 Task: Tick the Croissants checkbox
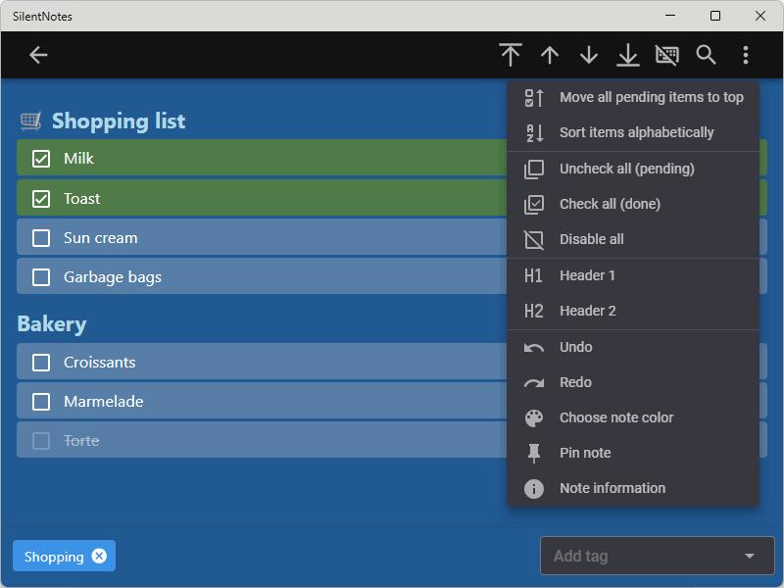click(41, 363)
